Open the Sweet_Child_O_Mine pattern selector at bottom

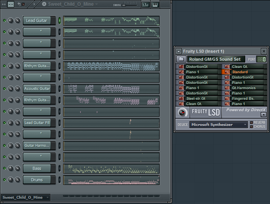26,197
